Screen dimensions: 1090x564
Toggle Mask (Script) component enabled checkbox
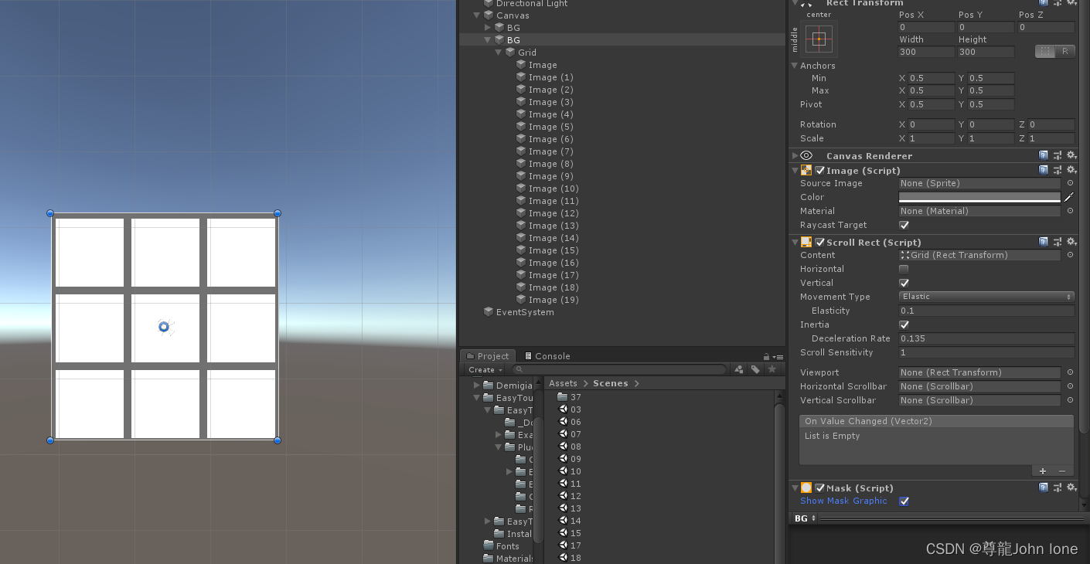pyautogui.click(x=819, y=488)
